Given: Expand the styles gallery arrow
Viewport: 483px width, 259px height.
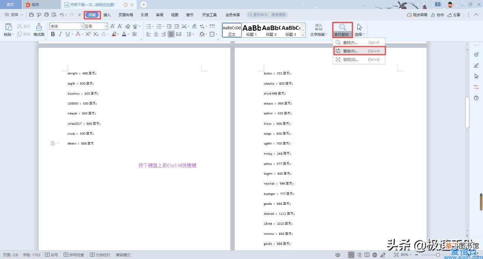Looking at the screenshot, I should pos(303,35).
